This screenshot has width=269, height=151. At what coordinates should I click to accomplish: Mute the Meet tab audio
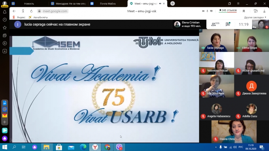click(160, 4)
